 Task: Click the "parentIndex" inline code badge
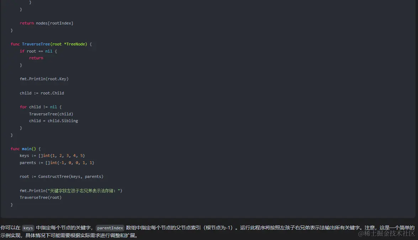(x=110, y=228)
